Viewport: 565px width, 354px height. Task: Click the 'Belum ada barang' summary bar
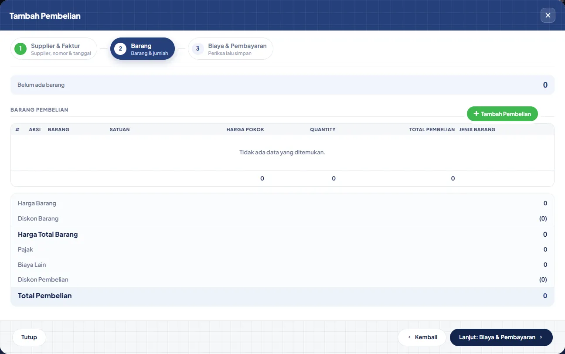click(282, 85)
